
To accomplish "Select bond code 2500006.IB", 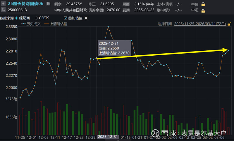I will [17, 10].
